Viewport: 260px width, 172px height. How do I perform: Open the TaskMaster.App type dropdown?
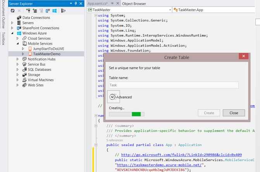click(x=214, y=10)
